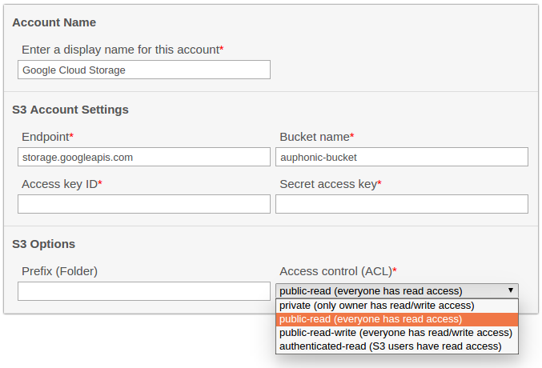
Task: Focus the Secret access key field
Action: click(402, 204)
